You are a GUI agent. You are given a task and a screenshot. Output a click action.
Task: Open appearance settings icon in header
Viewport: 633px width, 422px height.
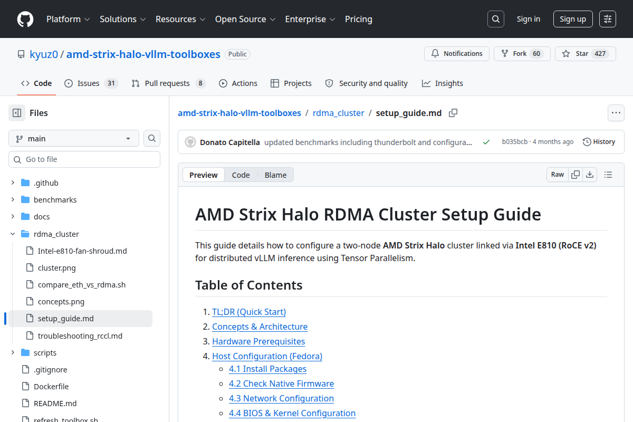[x=608, y=19]
